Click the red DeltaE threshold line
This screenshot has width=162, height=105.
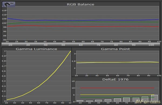(x=117, y=88)
